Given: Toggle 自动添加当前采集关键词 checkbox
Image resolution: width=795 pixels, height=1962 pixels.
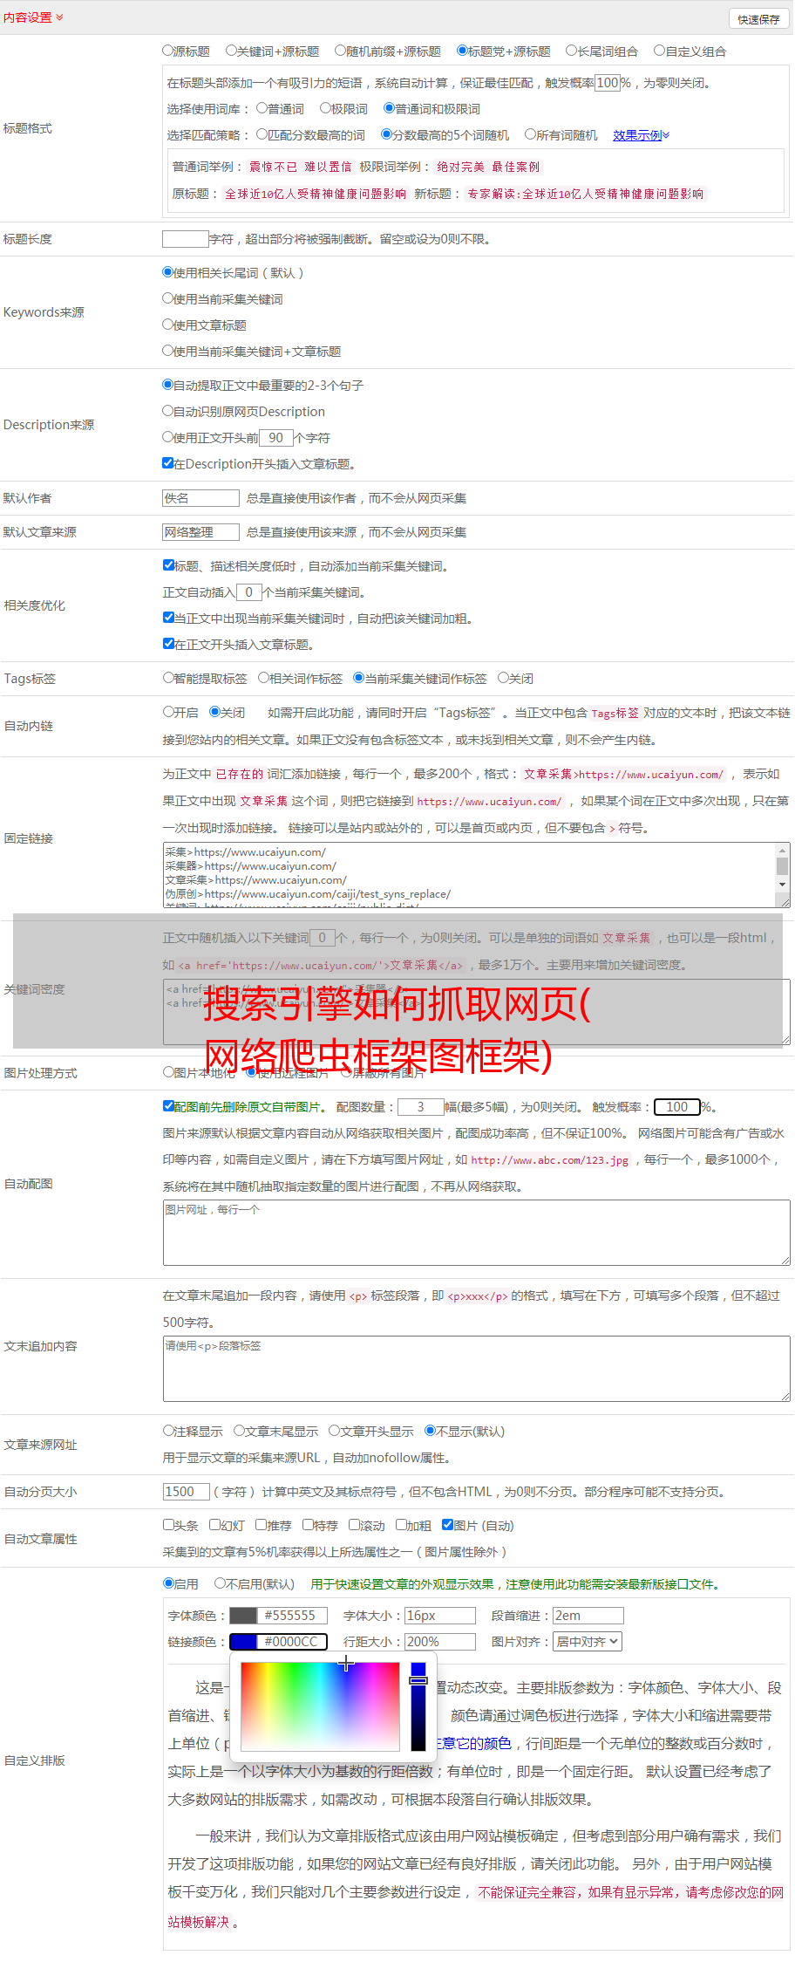Looking at the screenshot, I should (168, 565).
